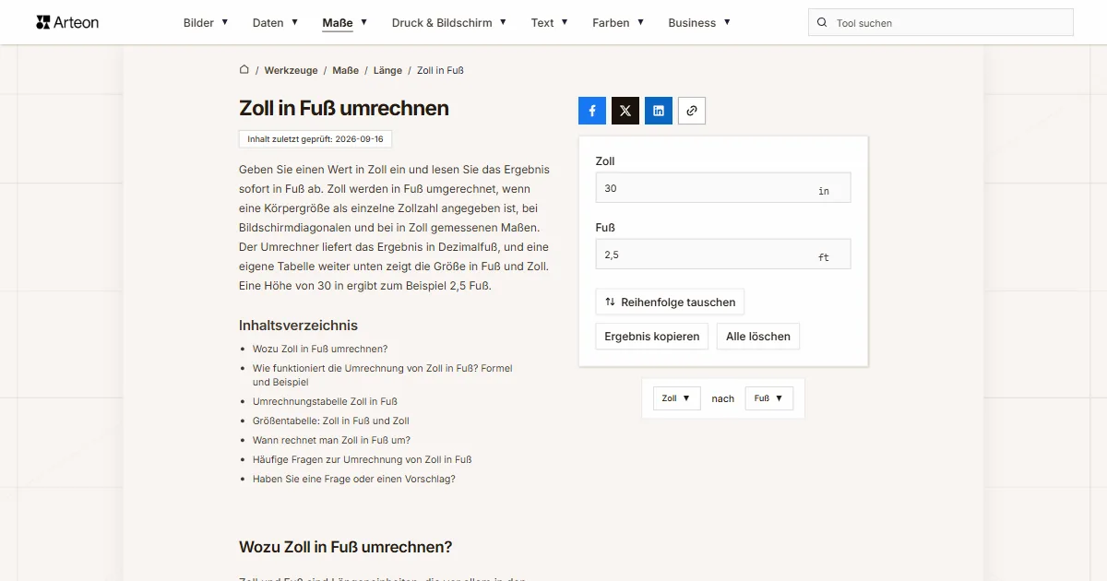Viewport: 1107px width, 581px height.
Task: Jump to the Formel und Beispiel section
Action: (x=383, y=374)
